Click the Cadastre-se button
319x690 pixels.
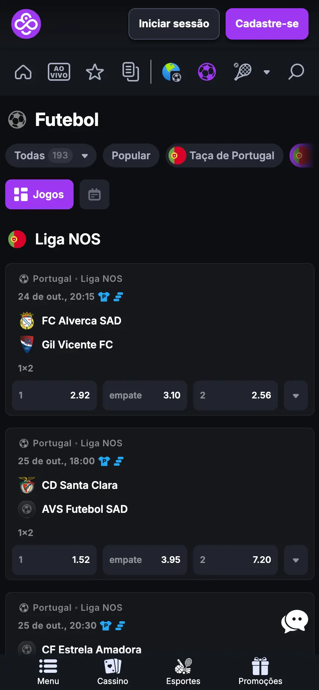tap(267, 24)
